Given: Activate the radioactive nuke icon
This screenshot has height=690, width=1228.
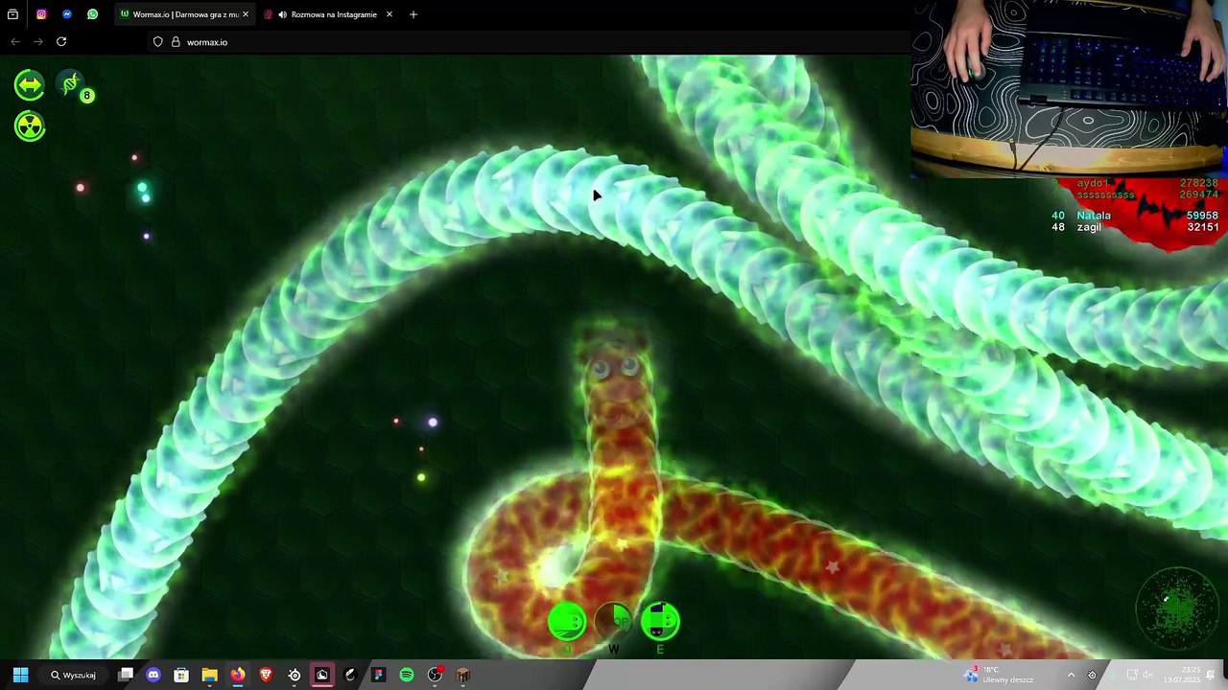Looking at the screenshot, I should 30,126.
